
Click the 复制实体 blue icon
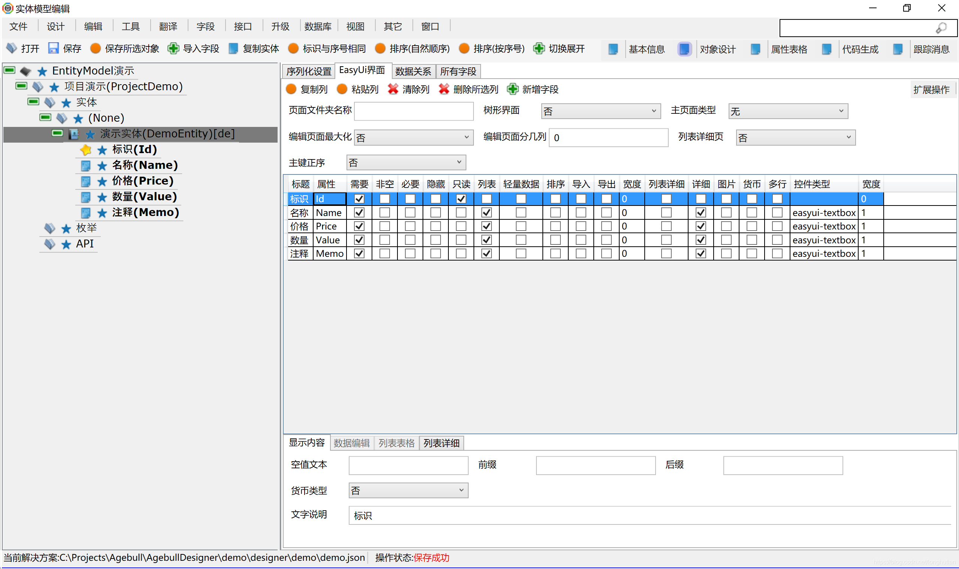click(x=233, y=48)
